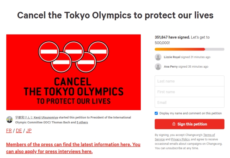Click the signature progress bar
The height and width of the screenshot is (158, 230).
pyautogui.click(x=189, y=49)
